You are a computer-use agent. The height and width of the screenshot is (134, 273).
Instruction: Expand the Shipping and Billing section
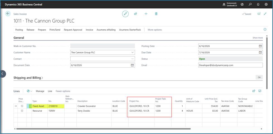[28, 78]
